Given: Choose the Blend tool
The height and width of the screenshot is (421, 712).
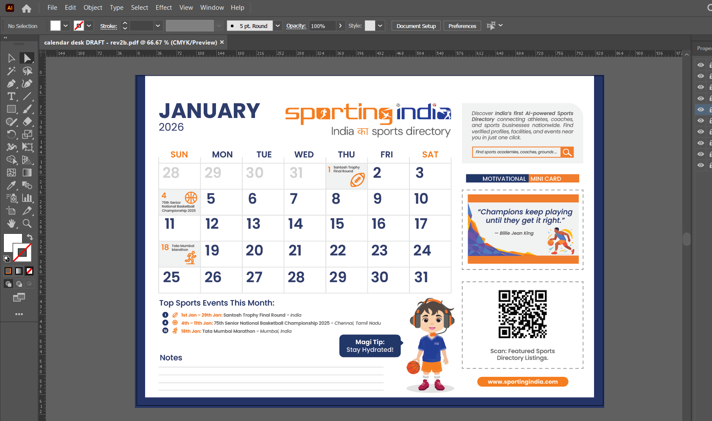Looking at the screenshot, I should pos(27,185).
